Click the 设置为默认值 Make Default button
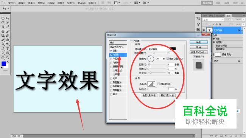The image size is (246, 138). [149, 95]
